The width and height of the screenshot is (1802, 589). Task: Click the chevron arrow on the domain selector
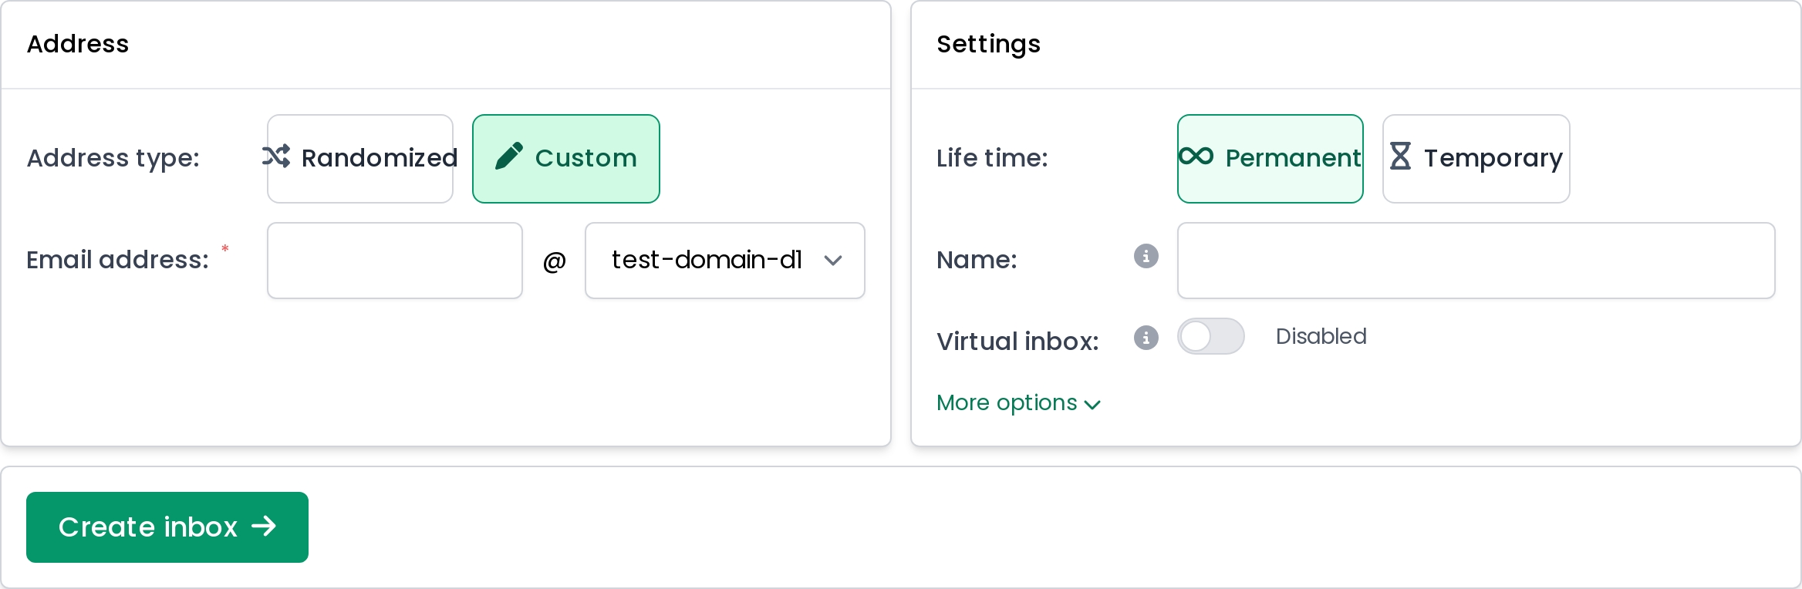[x=834, y=261]
